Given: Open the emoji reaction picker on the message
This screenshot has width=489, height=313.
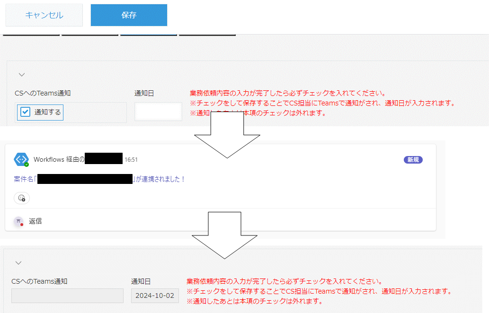Looking at the screenshot, I should pos(22,198).
